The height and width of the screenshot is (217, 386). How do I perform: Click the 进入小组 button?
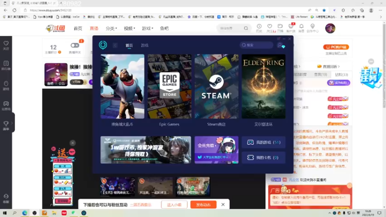click(x=174, y=204)
